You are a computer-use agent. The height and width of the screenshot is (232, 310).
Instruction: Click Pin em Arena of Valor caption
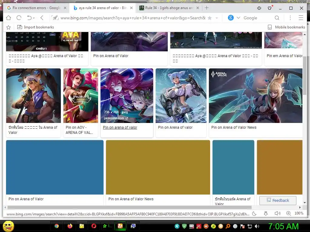(x=284, y=56)
